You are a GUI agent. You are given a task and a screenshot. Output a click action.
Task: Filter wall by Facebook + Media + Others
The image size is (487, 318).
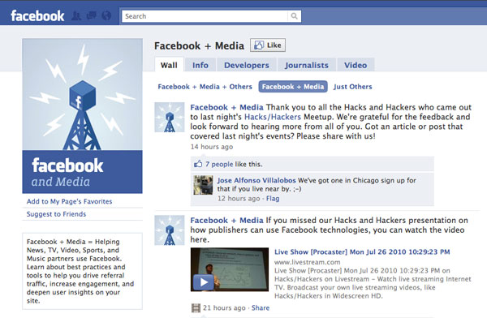coord(205,87)
